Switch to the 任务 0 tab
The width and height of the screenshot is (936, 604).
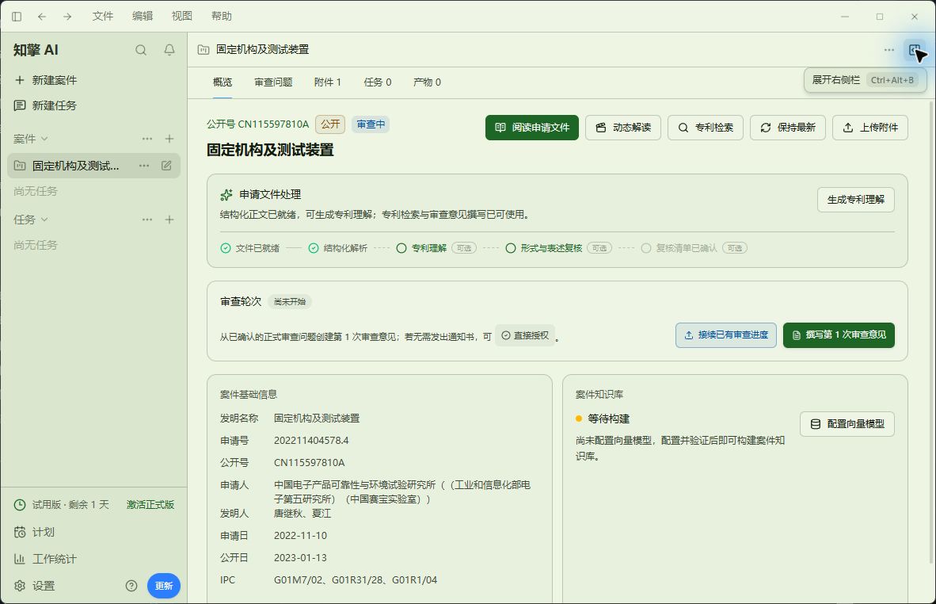tap(378, 82)
